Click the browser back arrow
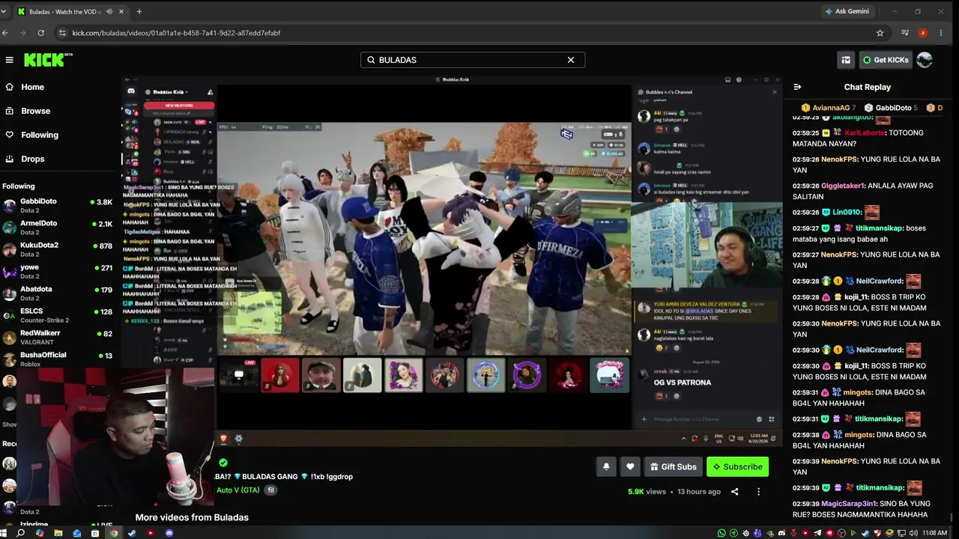Image resolution: width=959 pixels, height=539 pixels. (x=5, y=33)
